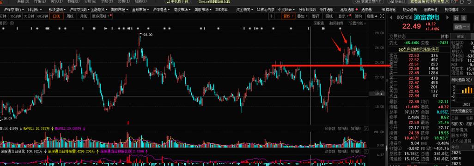Viewport: 474px width, 166px height.
Task: Zoom in chart with the plus icon
Action: pos(272,16)
